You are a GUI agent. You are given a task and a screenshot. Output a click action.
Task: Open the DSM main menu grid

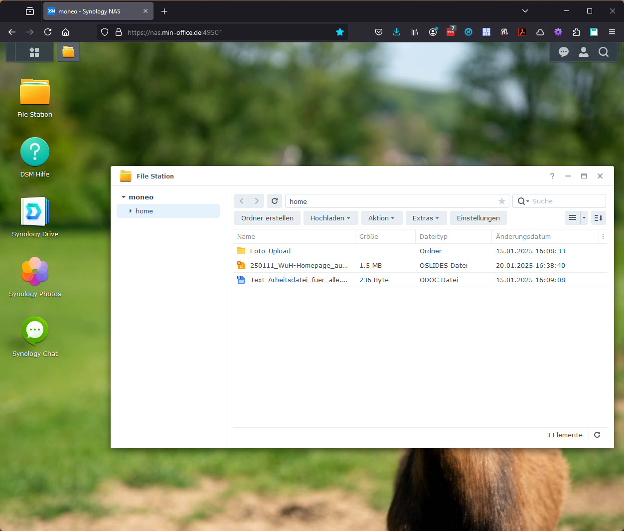point(34,52)
